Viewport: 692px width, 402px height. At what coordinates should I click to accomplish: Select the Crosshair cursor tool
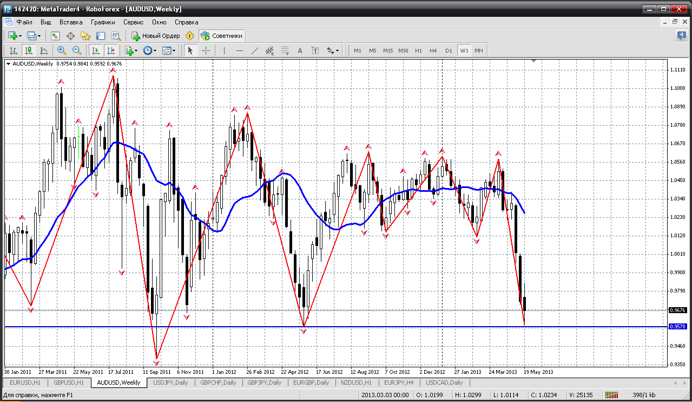point(206,50)
